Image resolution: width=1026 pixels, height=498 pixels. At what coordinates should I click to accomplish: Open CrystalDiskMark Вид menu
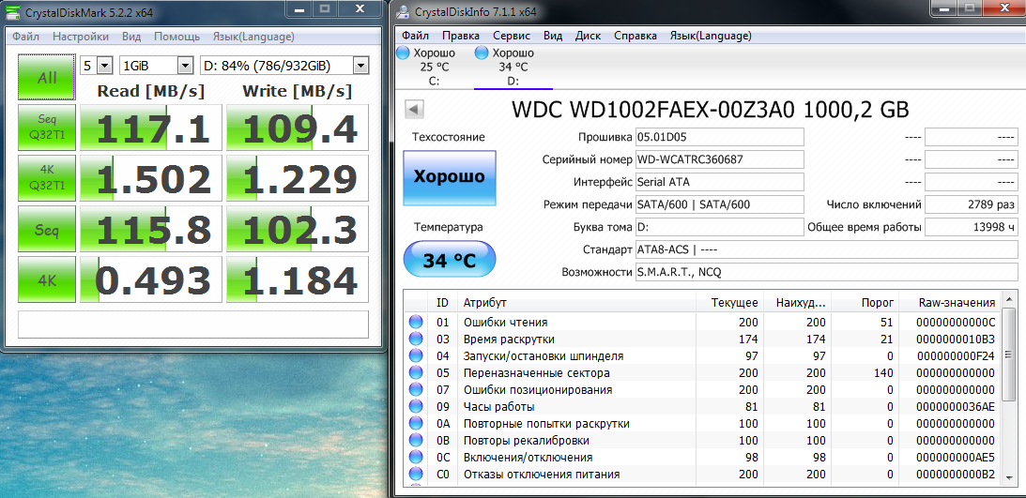131,37
